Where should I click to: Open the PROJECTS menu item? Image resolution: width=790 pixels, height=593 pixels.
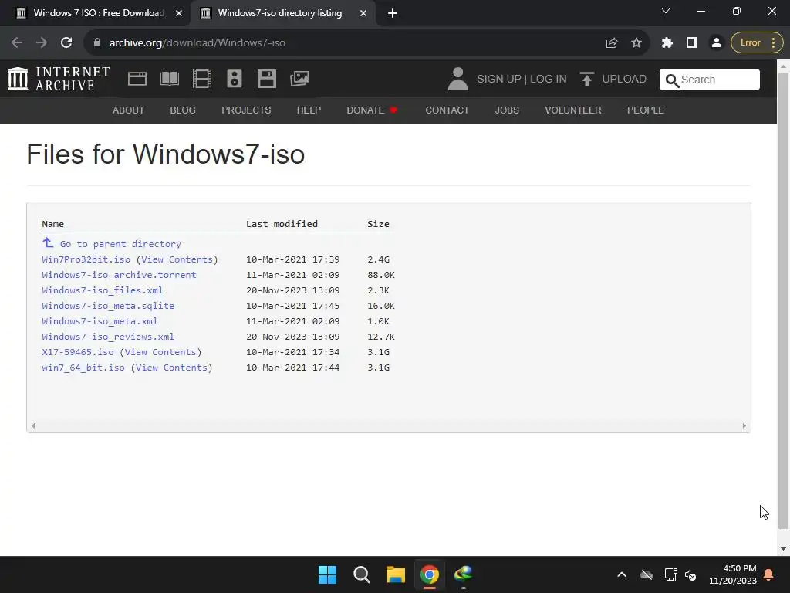tap(246, 110)
